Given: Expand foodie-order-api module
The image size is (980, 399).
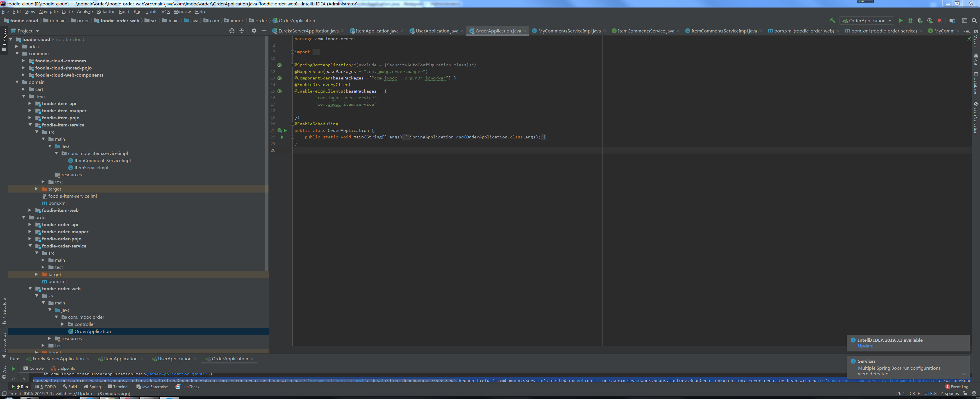Looking at the screenshot, I should pos(30,224).
